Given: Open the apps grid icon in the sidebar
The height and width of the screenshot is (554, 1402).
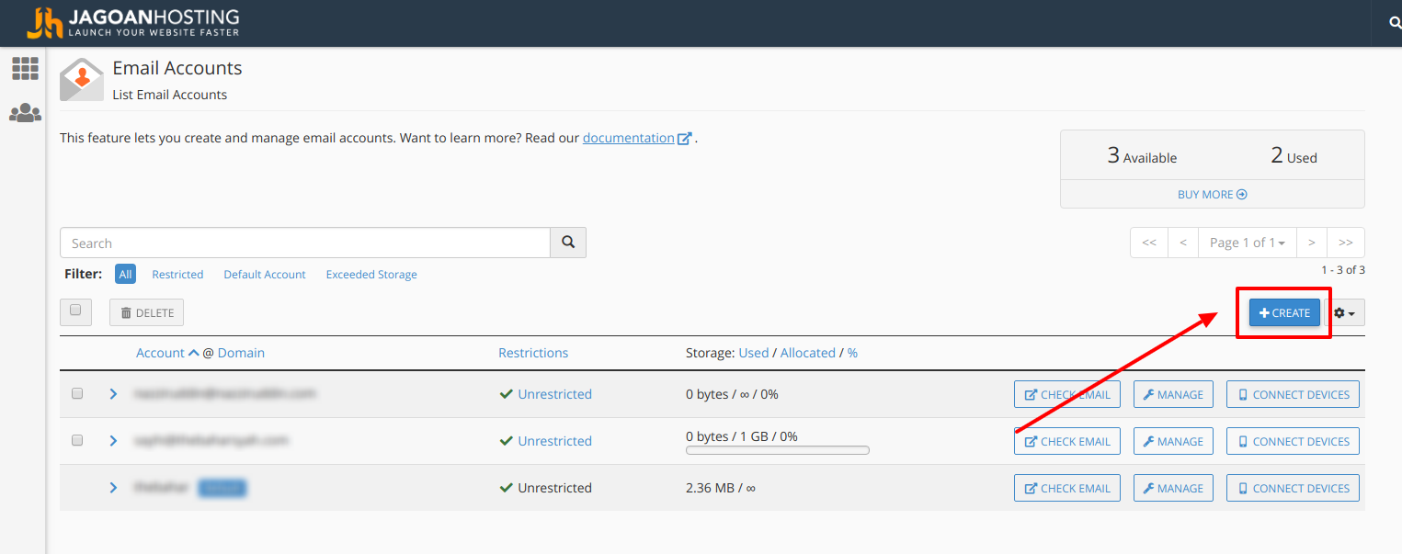Looking at the screenshot, I should pos(25,68).
